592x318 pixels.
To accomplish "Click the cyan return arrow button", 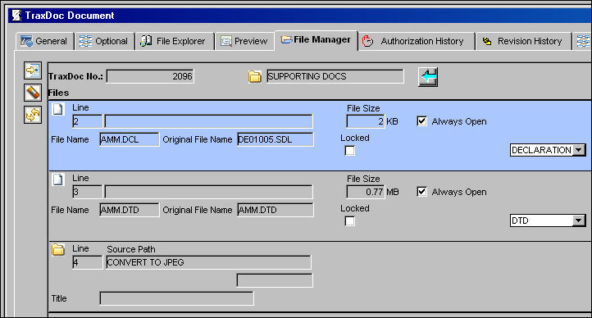I will [428, 77].
